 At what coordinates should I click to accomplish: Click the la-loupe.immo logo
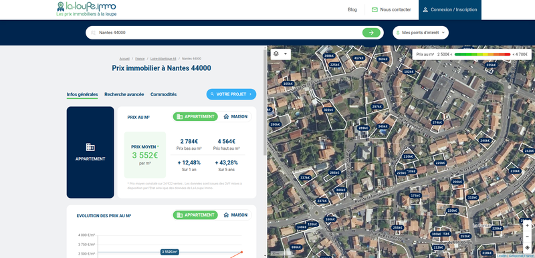pos(86,9)
